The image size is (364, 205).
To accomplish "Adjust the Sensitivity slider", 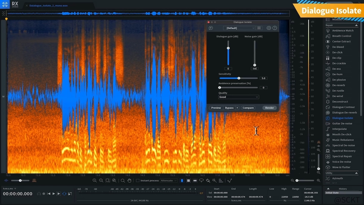I will pos(239,78).
